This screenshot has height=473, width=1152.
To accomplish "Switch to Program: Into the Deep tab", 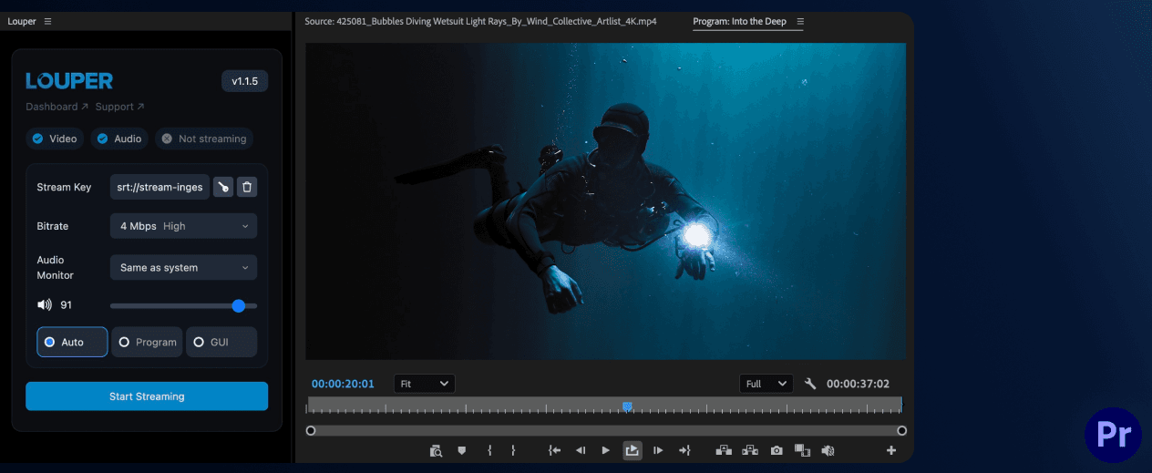I will (740, 21).
